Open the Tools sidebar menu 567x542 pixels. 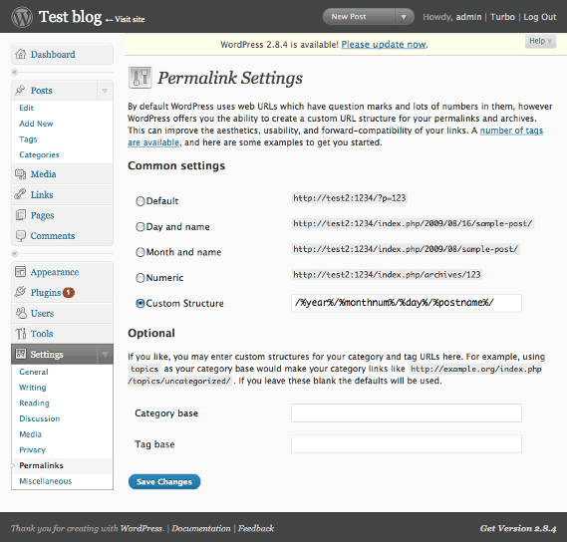(42, 334)
